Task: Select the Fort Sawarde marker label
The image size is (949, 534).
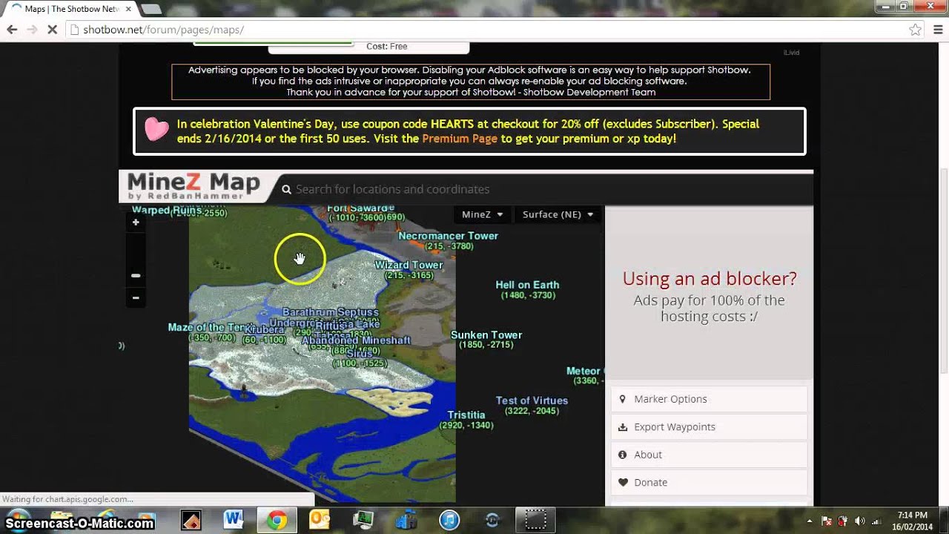Action: coord(361,208)
